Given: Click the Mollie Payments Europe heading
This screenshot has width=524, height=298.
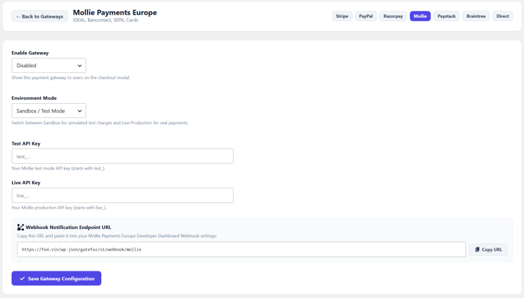Looking at the screenshot, I should [115, 12].
